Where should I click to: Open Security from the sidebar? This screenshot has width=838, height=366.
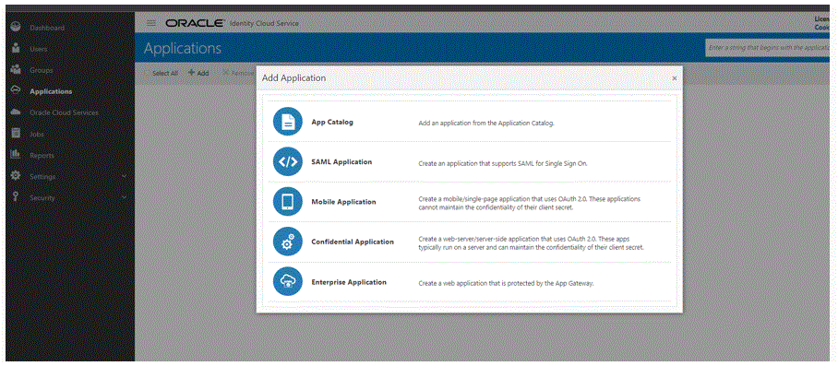point(42,197)
